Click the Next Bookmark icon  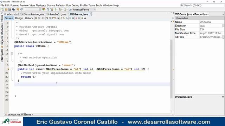coord(64,18)
